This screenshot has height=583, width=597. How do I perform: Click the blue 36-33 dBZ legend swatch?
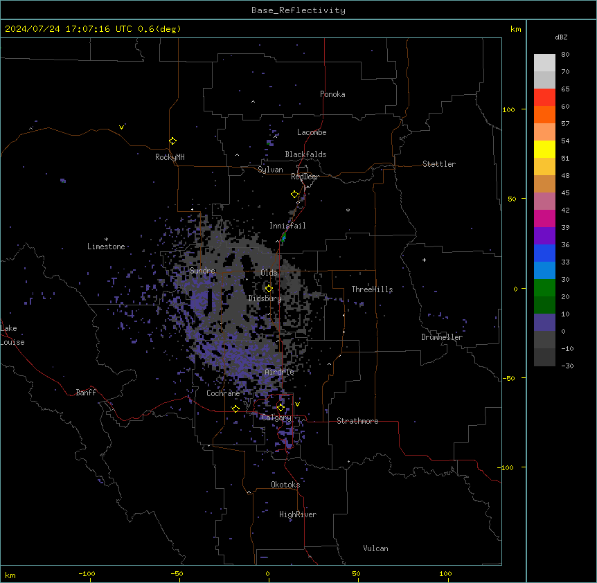coord(544,253)
